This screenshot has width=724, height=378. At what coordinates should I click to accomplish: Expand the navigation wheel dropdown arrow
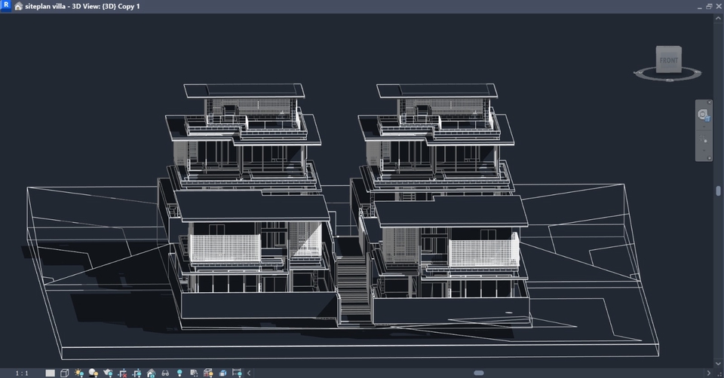coord(704,127)
